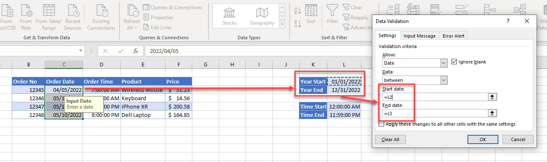
Task: Click the Insert Function fx icon
Action: (136, 51)
